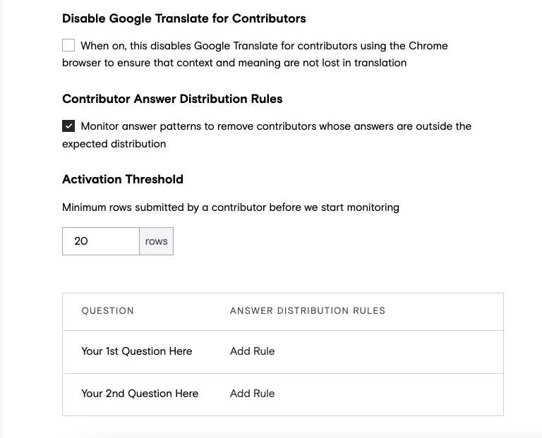Image resolution: width=542 pixels, height=438 pixels.
Task: Add Rule for Your 2nd Question Here
Action: [x=253, y=394]
